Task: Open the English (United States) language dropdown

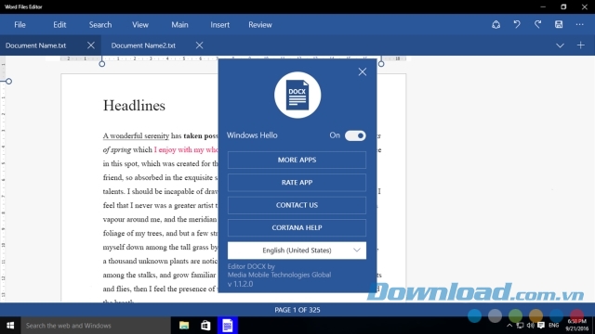Action: [297, 250]
